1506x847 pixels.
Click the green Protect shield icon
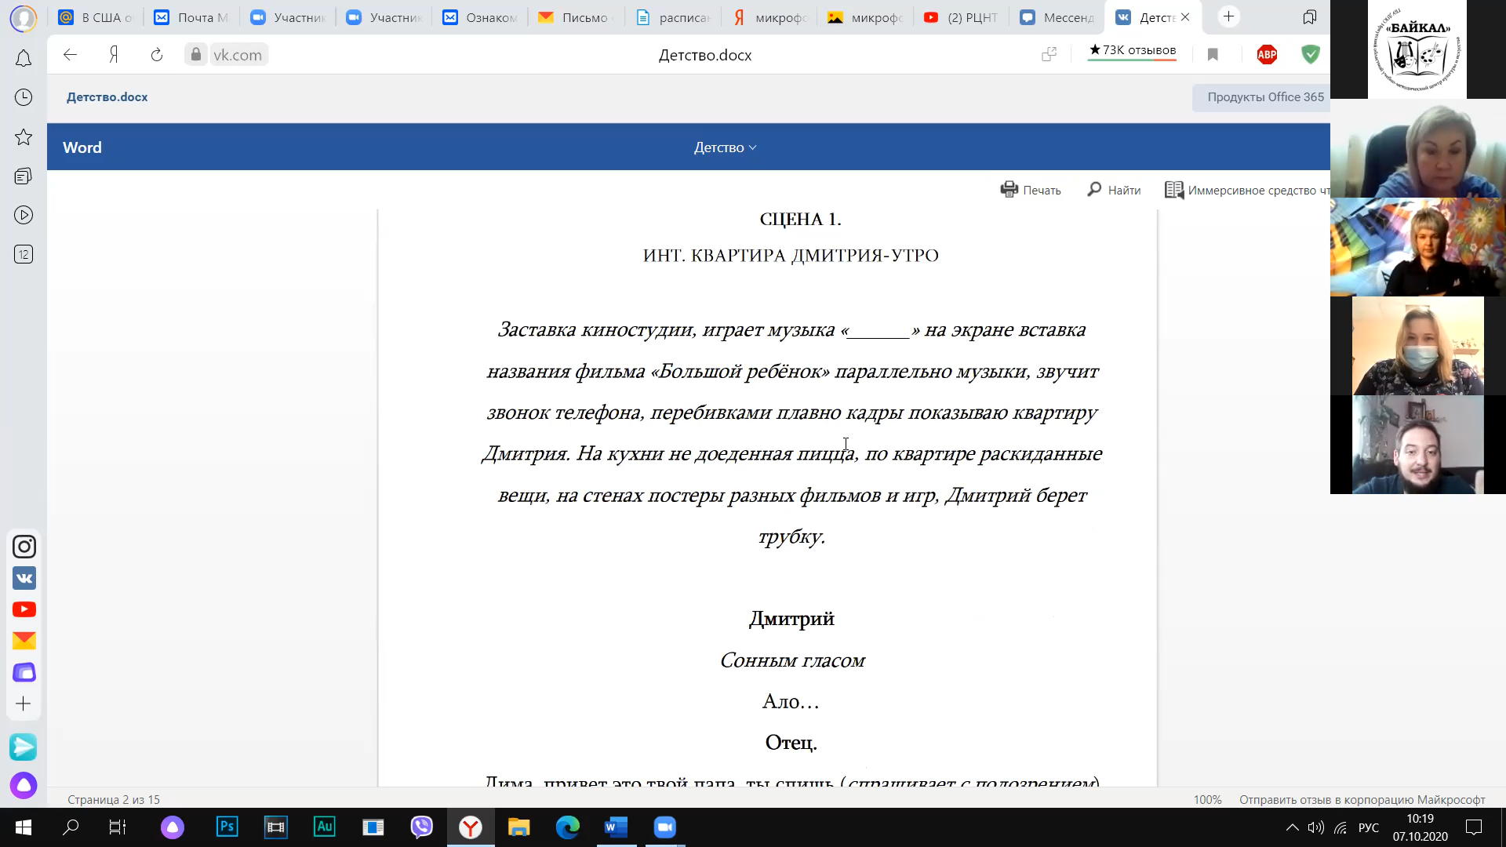1310,55
